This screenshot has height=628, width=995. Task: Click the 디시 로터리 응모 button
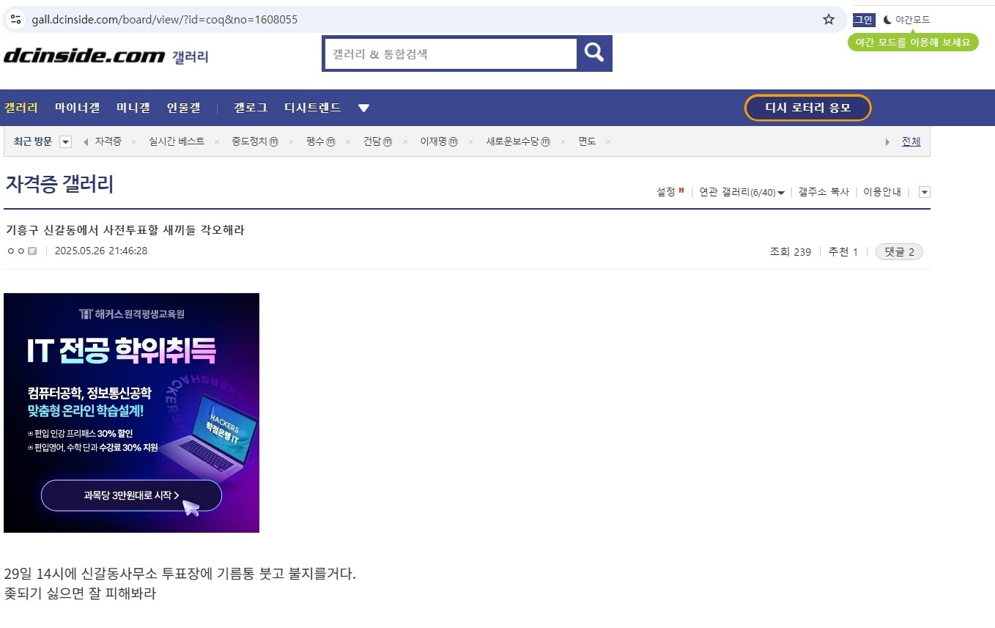point(807,108)
